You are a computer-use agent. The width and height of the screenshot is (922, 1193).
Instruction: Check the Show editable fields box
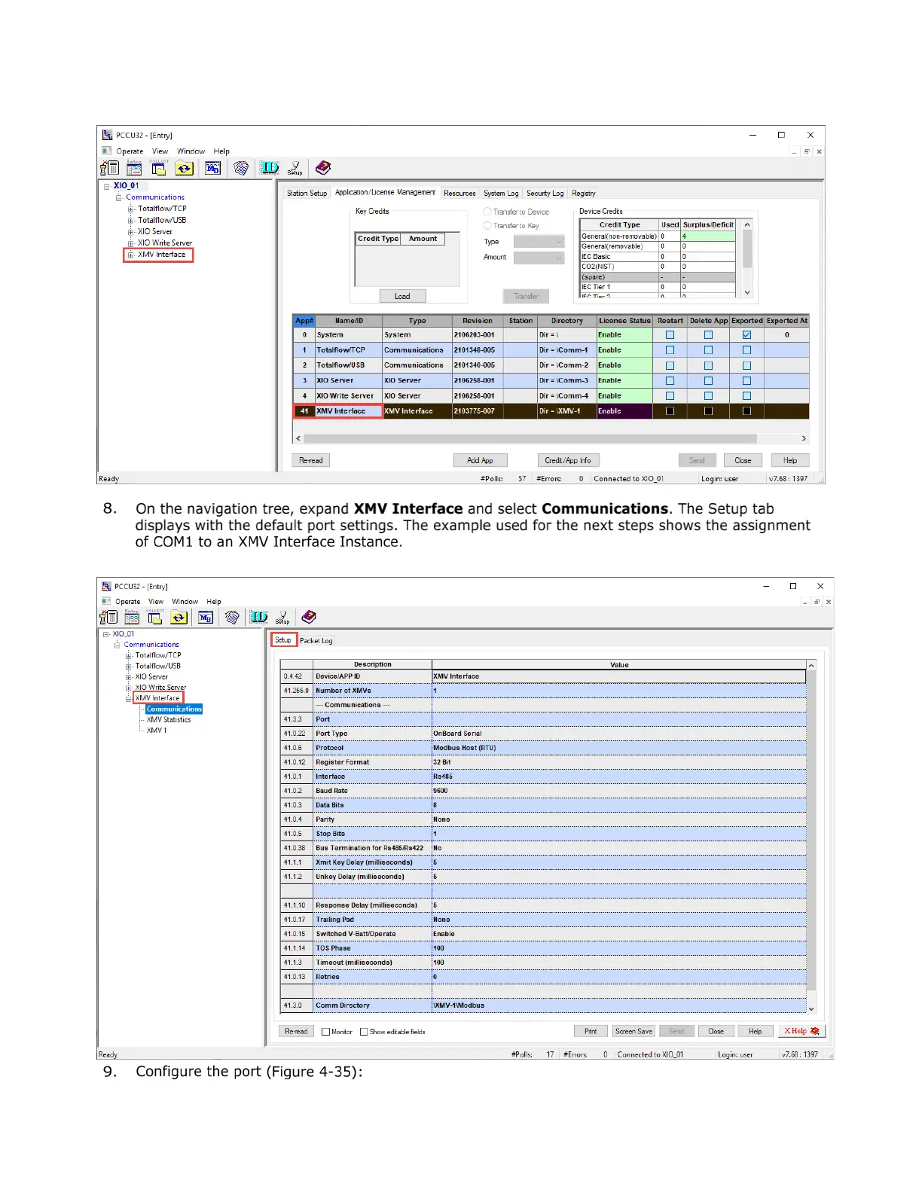pos(364,1032)
